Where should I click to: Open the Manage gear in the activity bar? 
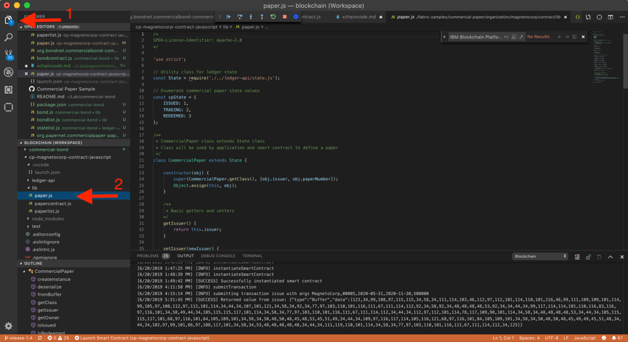coord(8,326)
